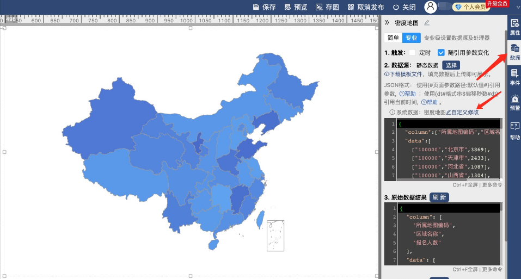Open the 帮助 sidebar tab
Screen dimensions: 521x279
point(514,131)
